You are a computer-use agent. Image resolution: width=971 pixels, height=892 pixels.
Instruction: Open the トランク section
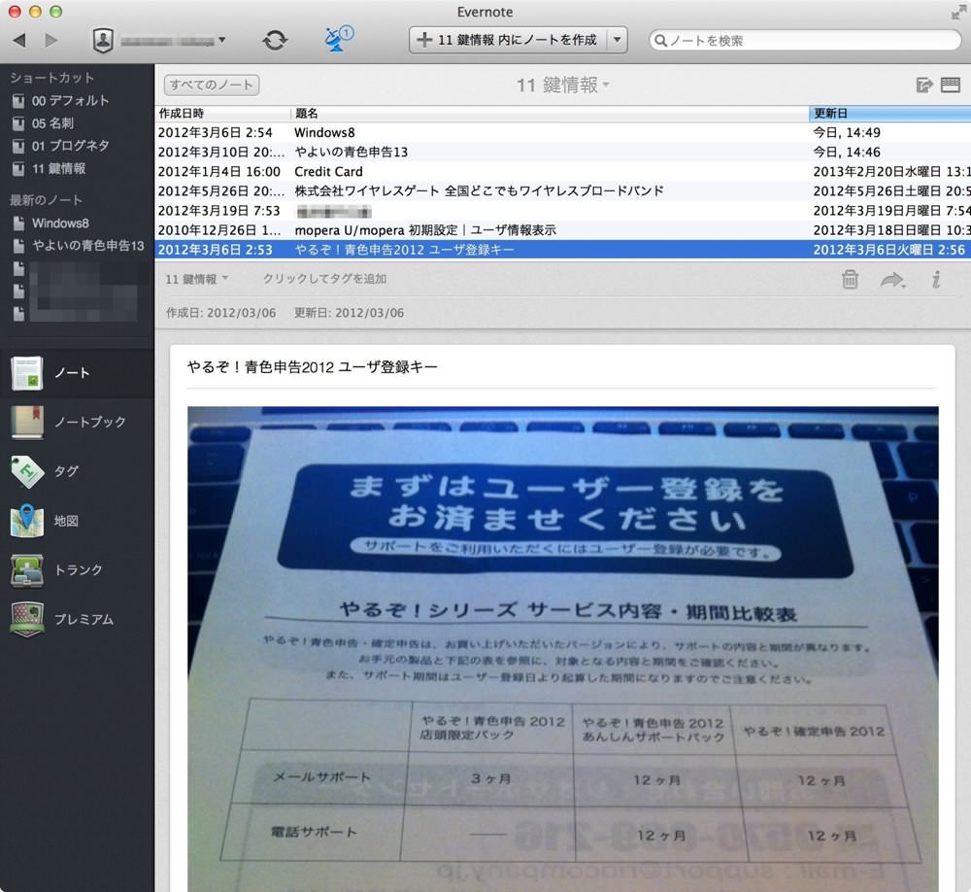[x=77, y=569]
